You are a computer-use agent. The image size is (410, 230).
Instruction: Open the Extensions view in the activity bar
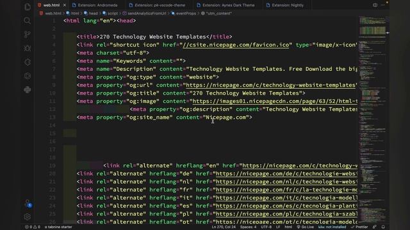28,62
